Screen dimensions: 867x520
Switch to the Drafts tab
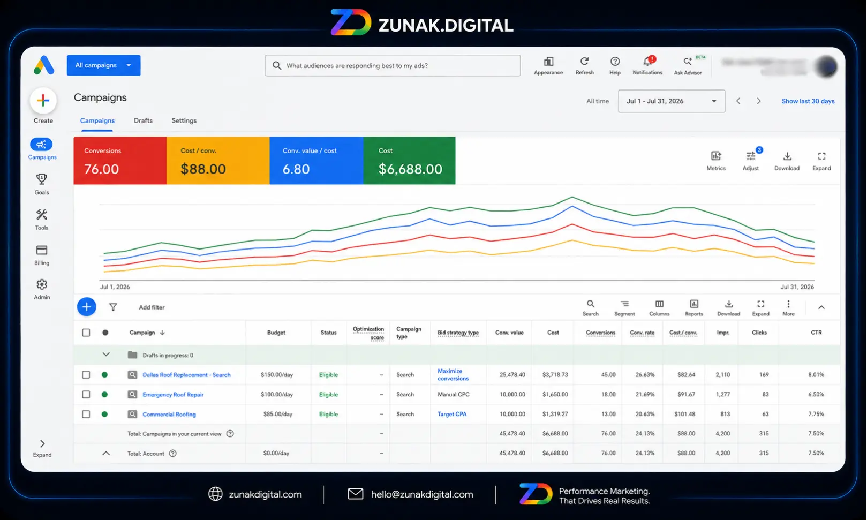pyautogui.click(x=143, y=120)
